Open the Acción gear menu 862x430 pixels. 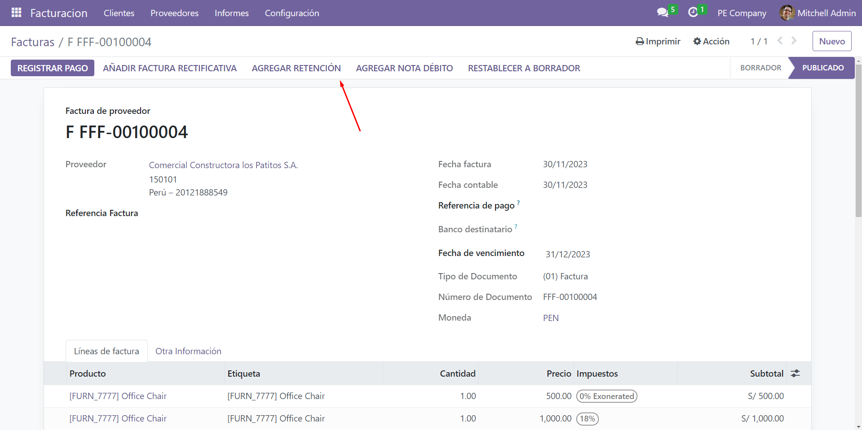[x=711, y=41]
